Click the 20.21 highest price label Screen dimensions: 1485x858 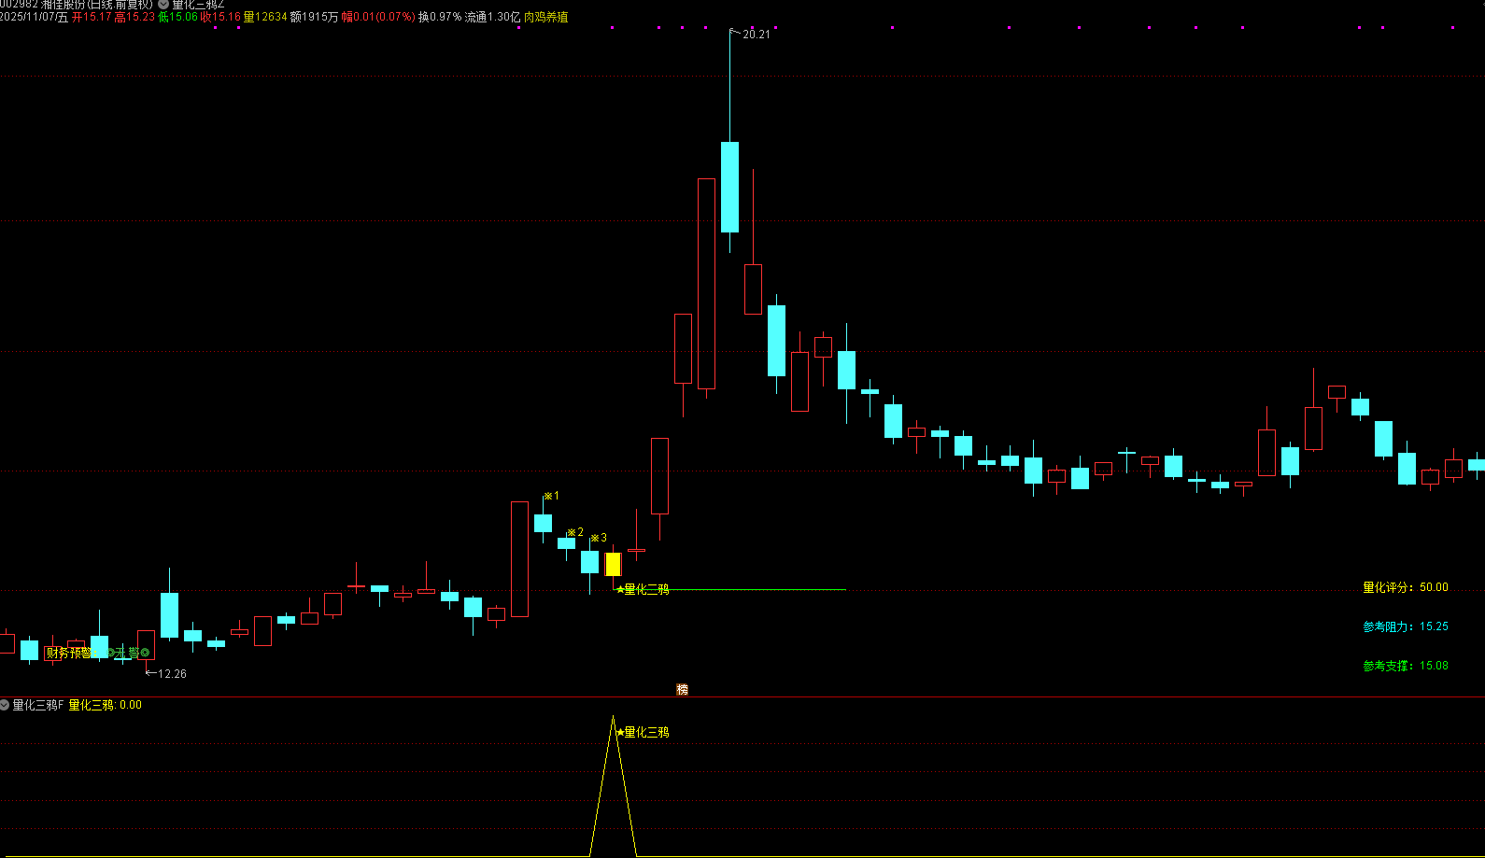[x=757, y=35]
